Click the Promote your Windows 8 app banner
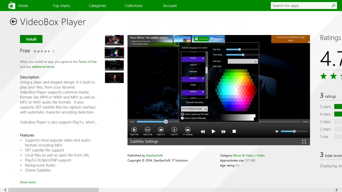Viewport: 342px width, 192px height. [x=290, y=39]
